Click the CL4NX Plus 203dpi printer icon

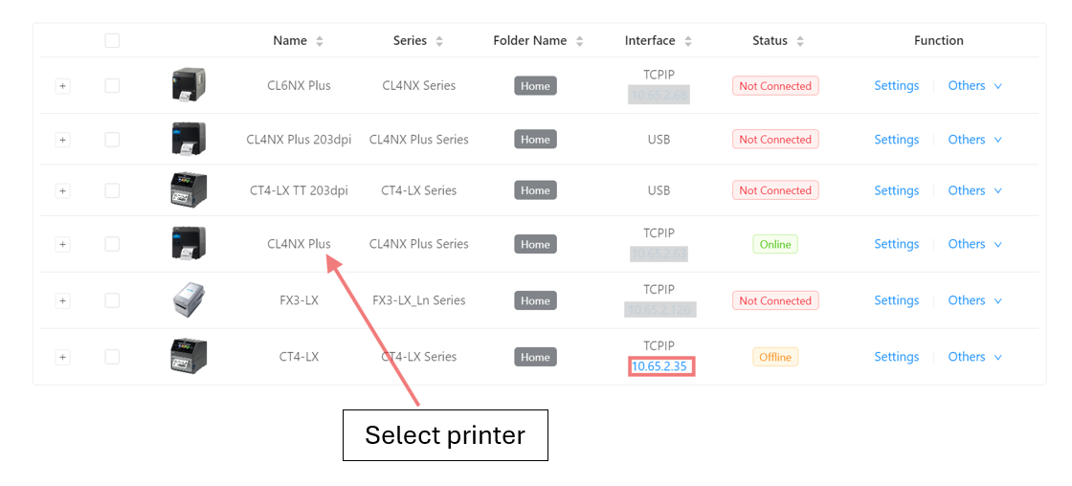point(189,139)
